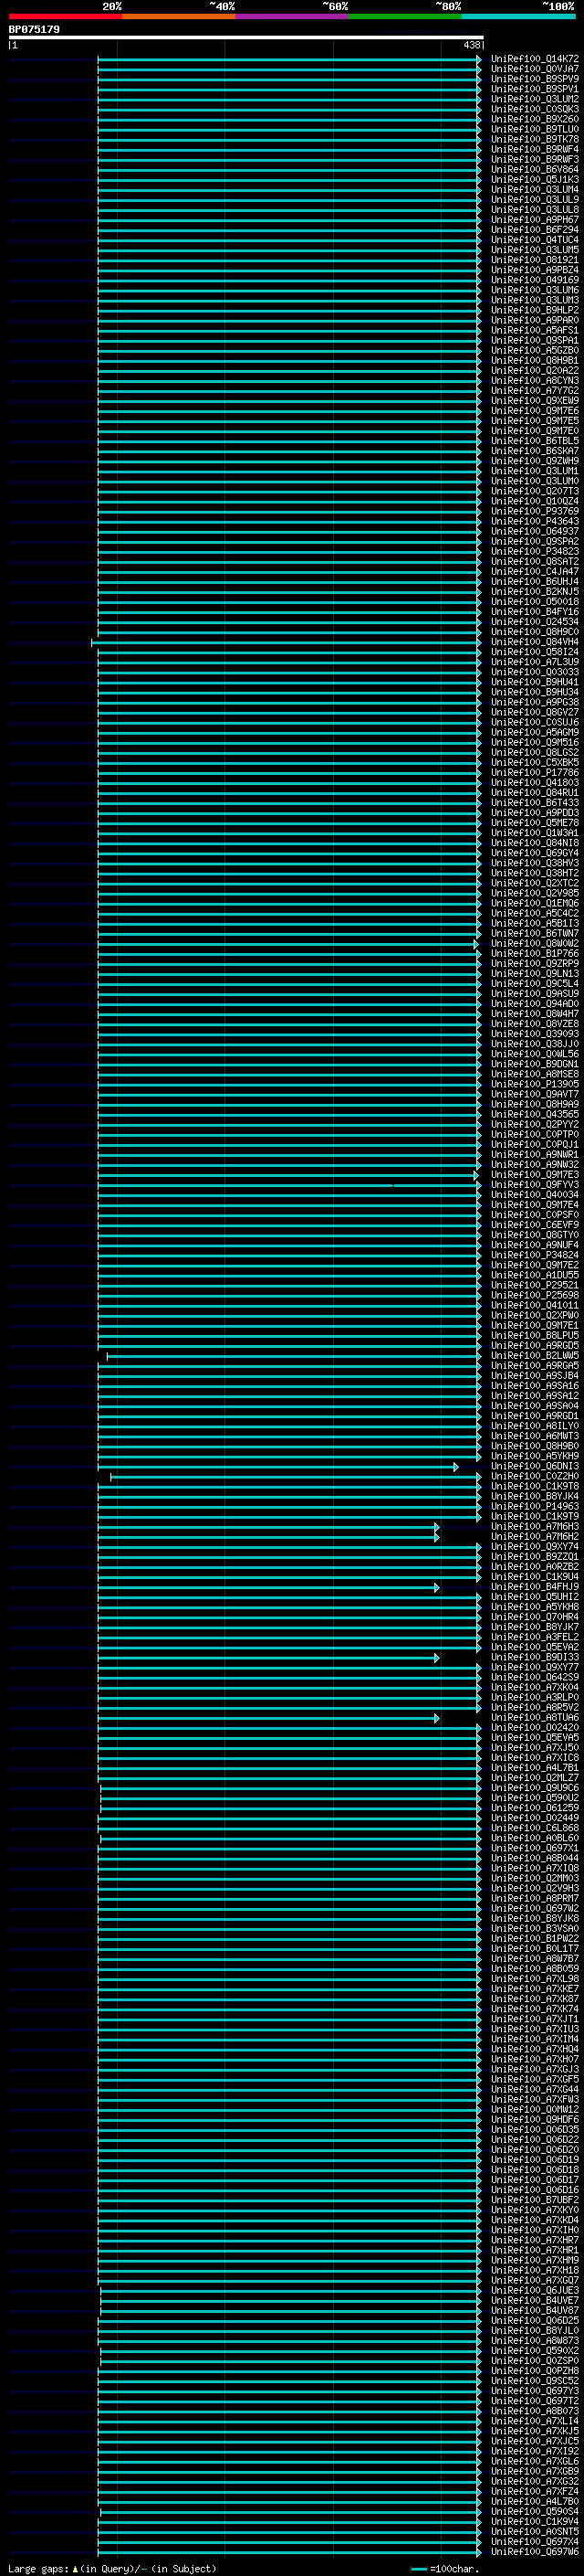Click the alignment bar beside UniRef100_P17786
Viewport: 584px width, 2576px height.
288,773
